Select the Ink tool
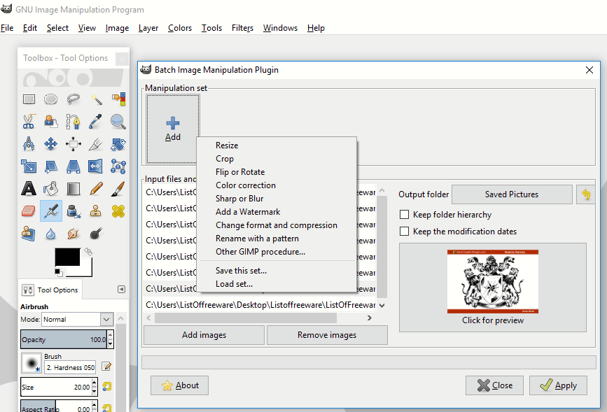607x412 pixels. (74, 211)
